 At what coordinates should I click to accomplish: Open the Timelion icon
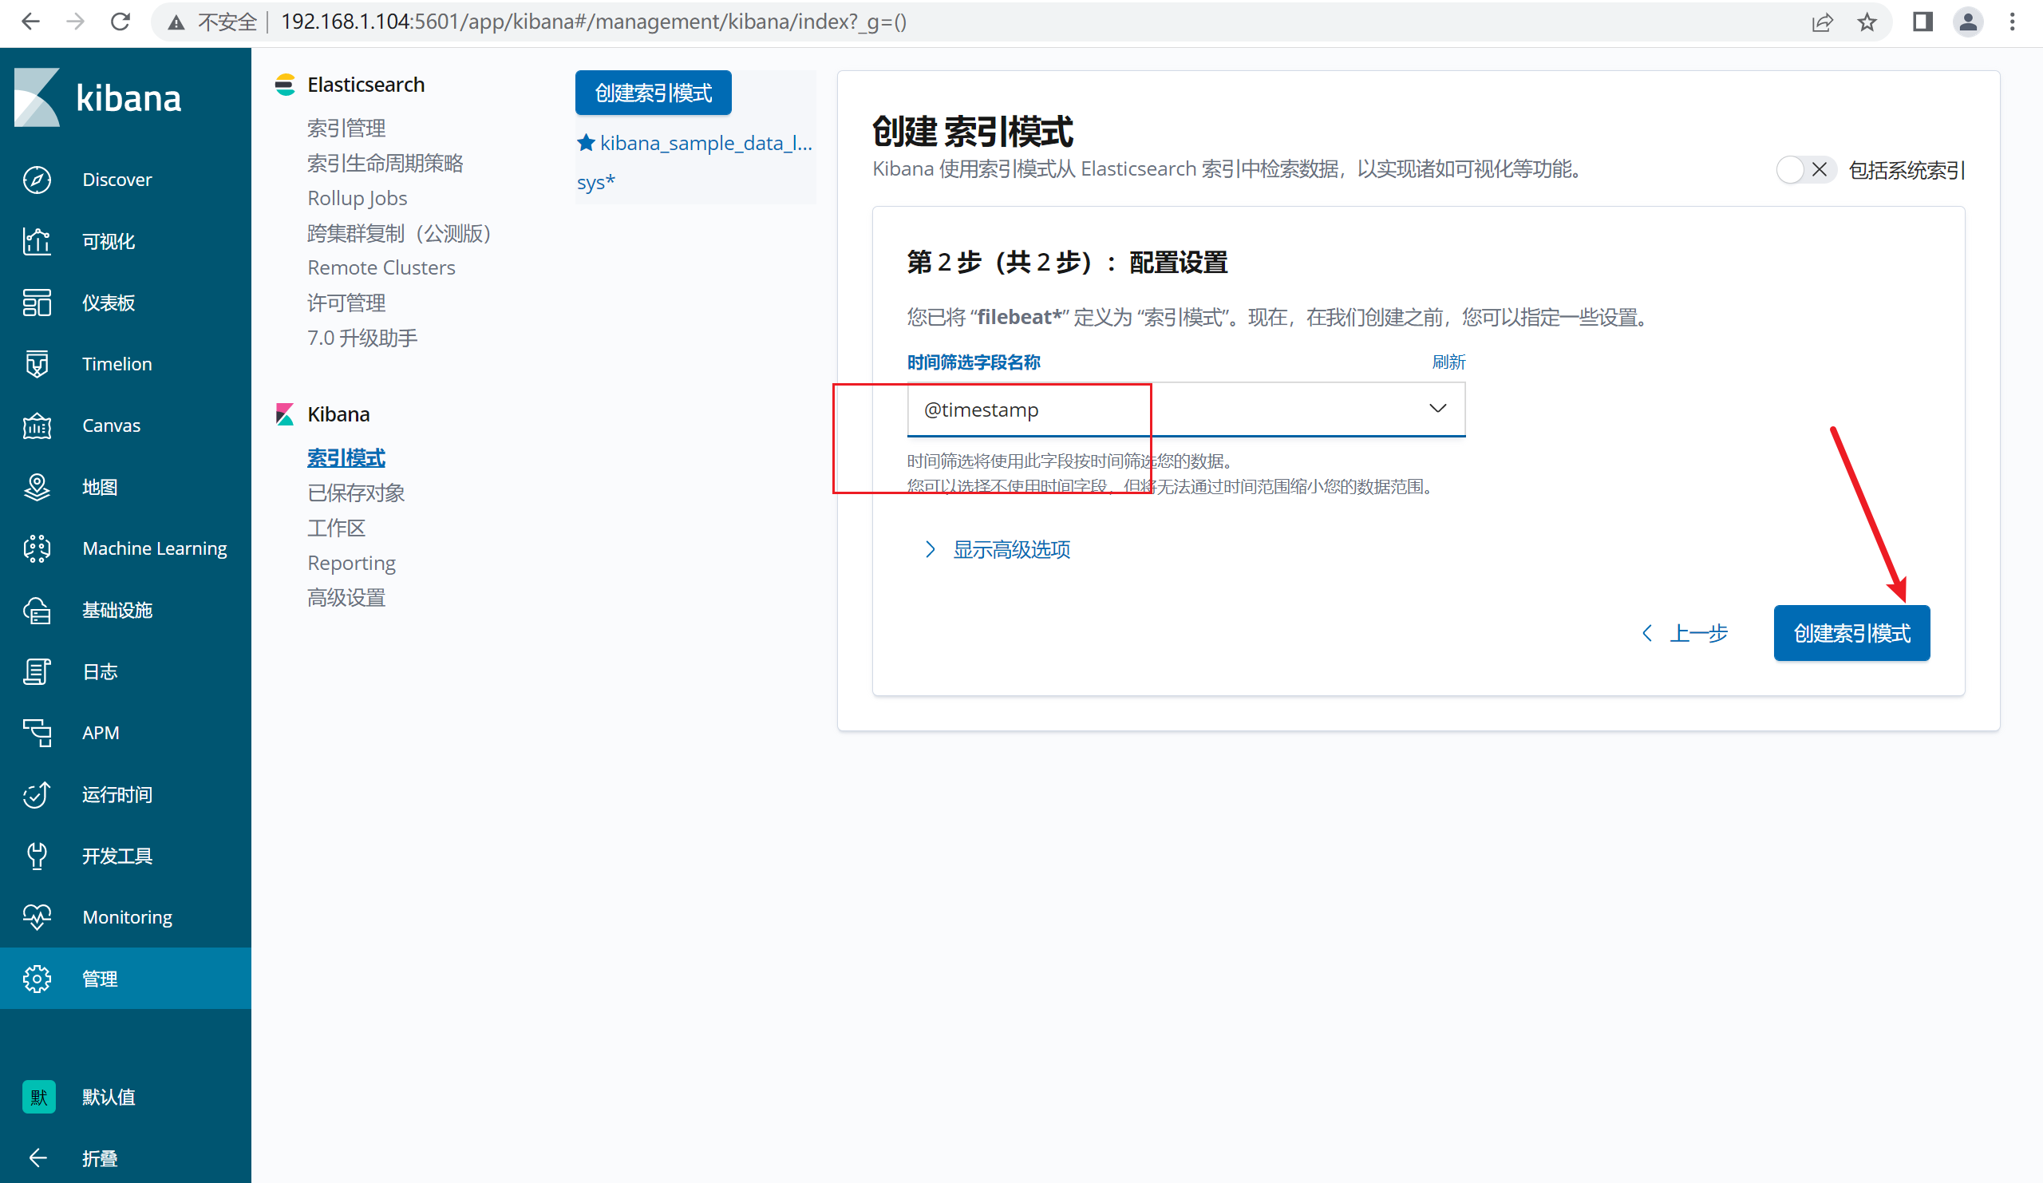[37, 364]
